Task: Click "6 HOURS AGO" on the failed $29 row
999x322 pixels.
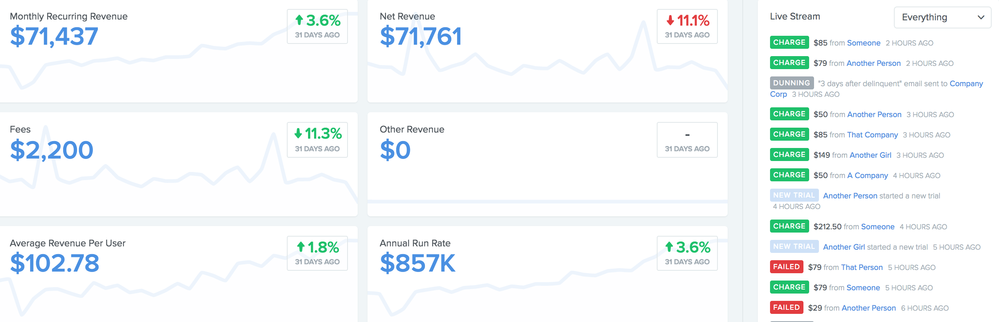Action: click(x=925, y=309)
